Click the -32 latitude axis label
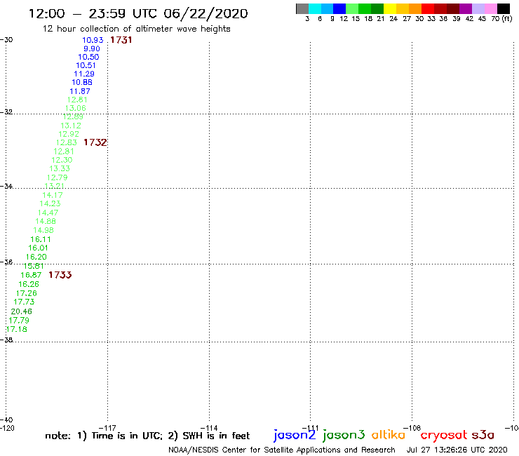519x456 pixels. (6, 112)
